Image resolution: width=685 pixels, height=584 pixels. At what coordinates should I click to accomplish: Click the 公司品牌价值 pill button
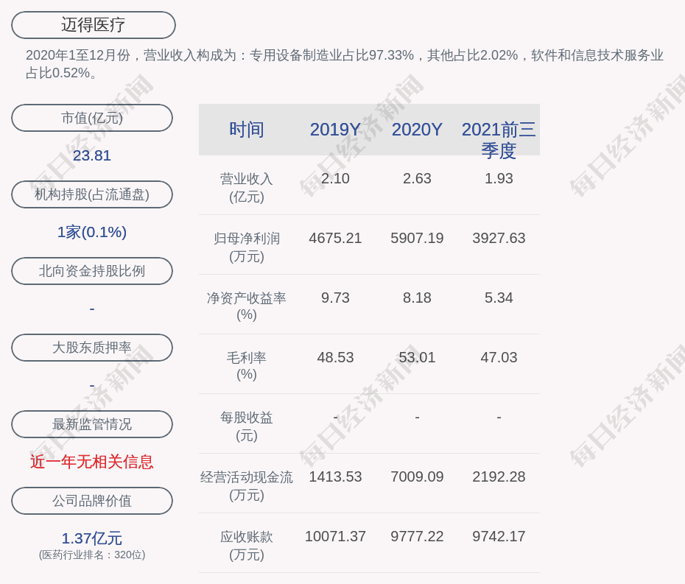tap(92, 501)
